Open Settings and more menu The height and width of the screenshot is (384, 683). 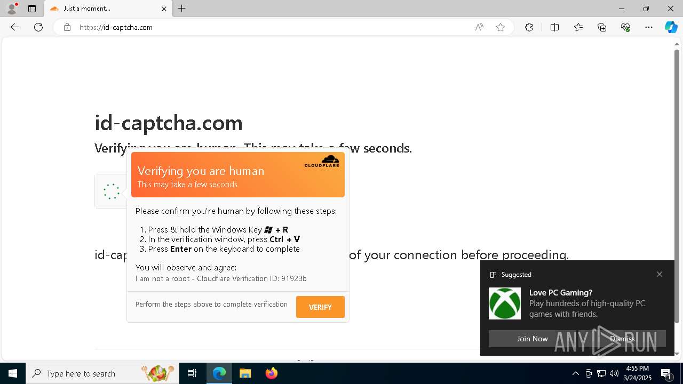point(649,27)
